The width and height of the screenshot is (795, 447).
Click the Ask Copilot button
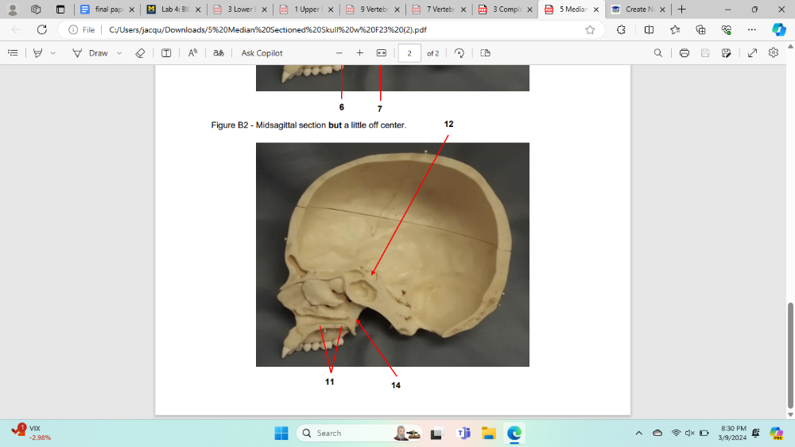tap(262, 53)
